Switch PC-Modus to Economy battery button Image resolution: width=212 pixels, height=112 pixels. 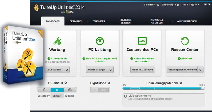[44, 90]
